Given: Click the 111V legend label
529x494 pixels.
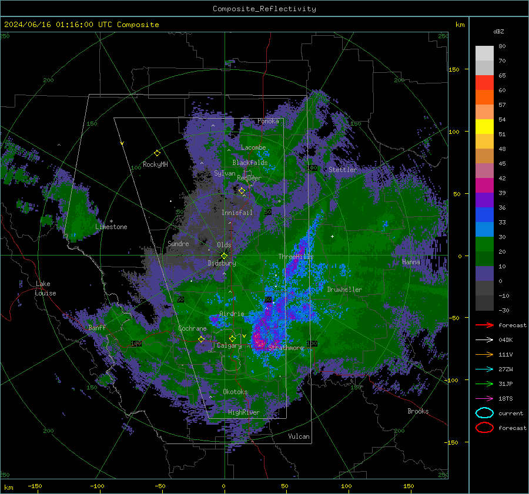Looking at the screenshot, I should pyautogui.click(x=505, y=355).
